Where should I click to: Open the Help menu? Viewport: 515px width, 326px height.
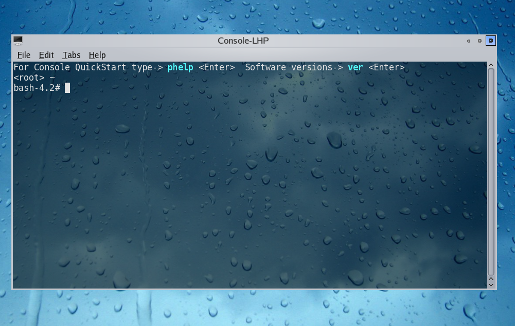[x=97, y=55]
